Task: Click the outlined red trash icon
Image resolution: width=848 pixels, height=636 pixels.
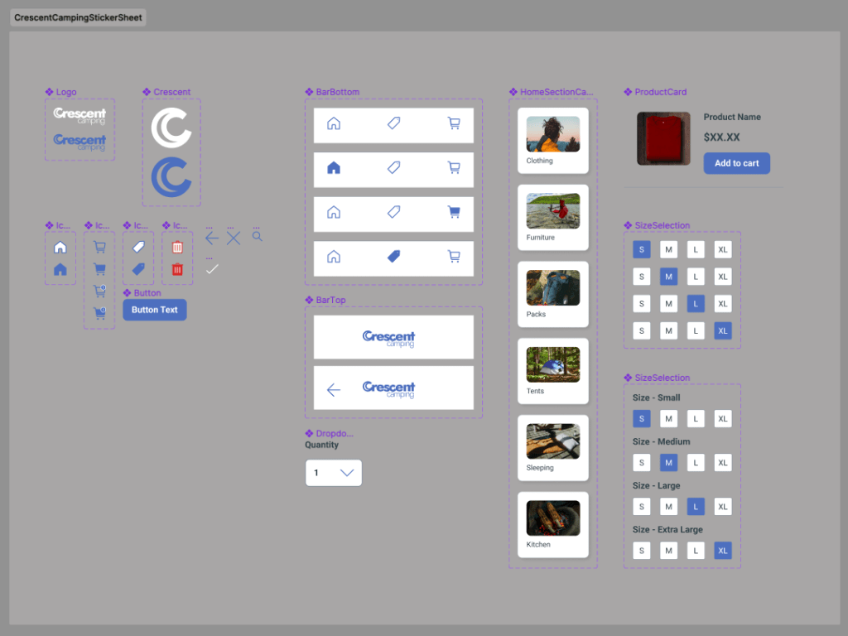Action: tap(177, 247)
